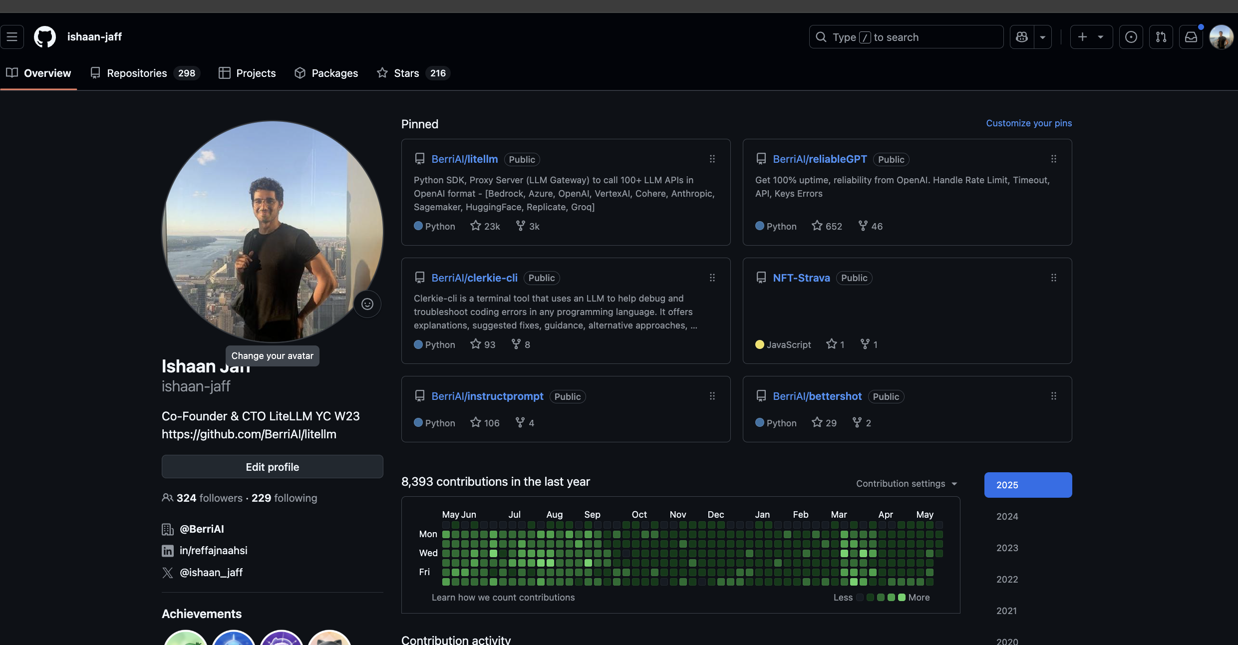1238x645 pixels.
Task: Select the 2024 contributions year
Action: coord(1007,516)
